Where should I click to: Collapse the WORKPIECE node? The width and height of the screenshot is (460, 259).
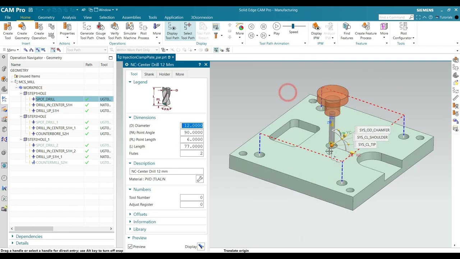point(17,88)
